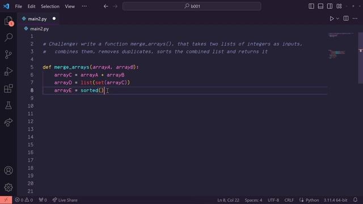Toggle the bottom panel layout

pyautogui.click(x=320, y=6)
